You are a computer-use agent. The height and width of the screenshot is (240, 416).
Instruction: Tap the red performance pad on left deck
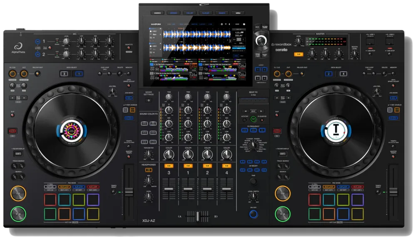click(50, 200)
